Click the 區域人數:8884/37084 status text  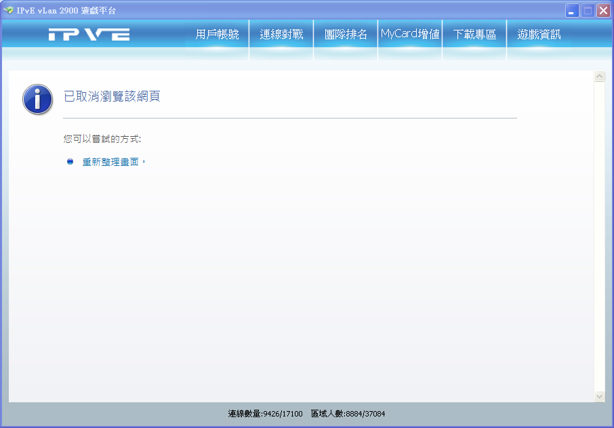[348, 414]
